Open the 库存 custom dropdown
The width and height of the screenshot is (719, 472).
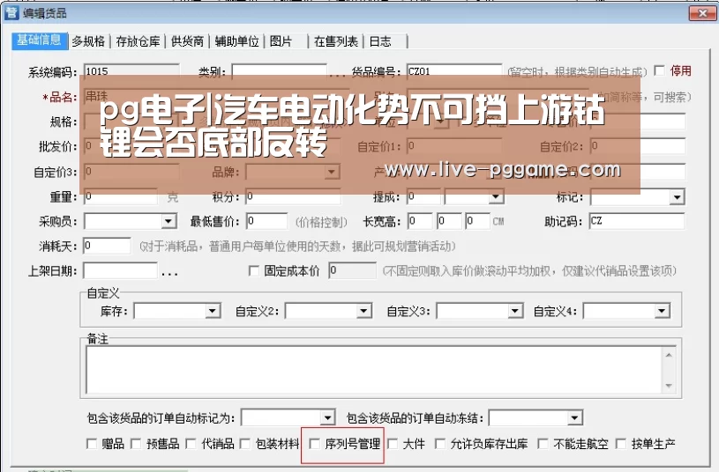(213, 312)
